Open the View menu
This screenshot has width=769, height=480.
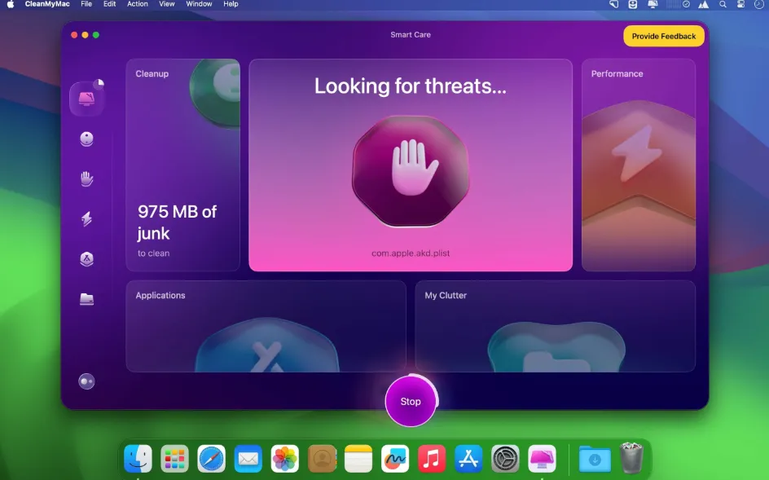[x=167, y=4]
